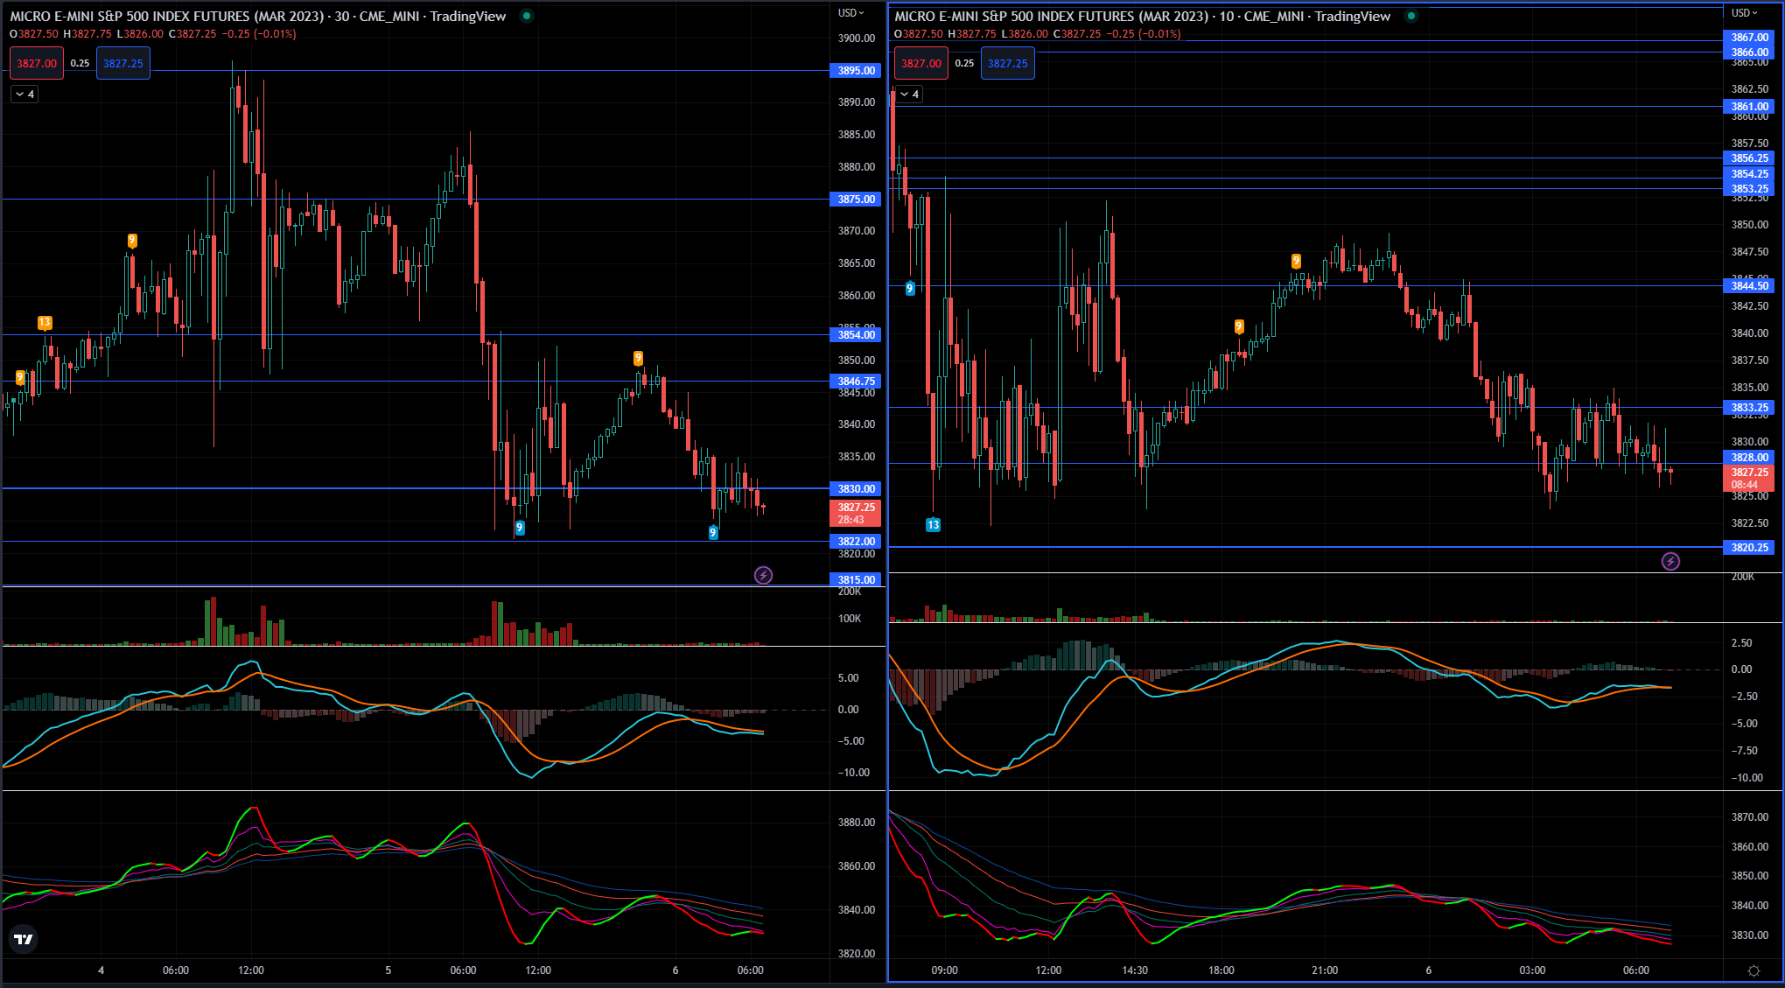
Task: Click the TradingView logo at bottom-left
Action: click(24, 939)
